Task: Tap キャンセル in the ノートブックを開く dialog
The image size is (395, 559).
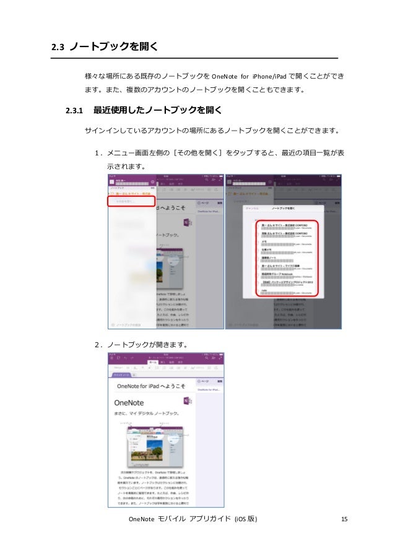Action: [252, 208]
